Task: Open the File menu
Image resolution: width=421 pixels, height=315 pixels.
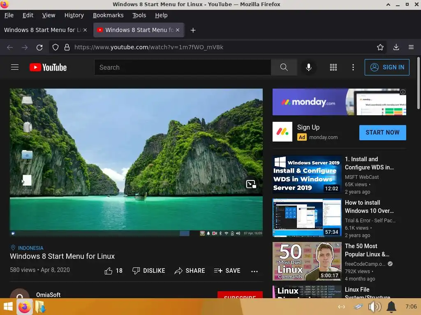Action: (9, 15)
